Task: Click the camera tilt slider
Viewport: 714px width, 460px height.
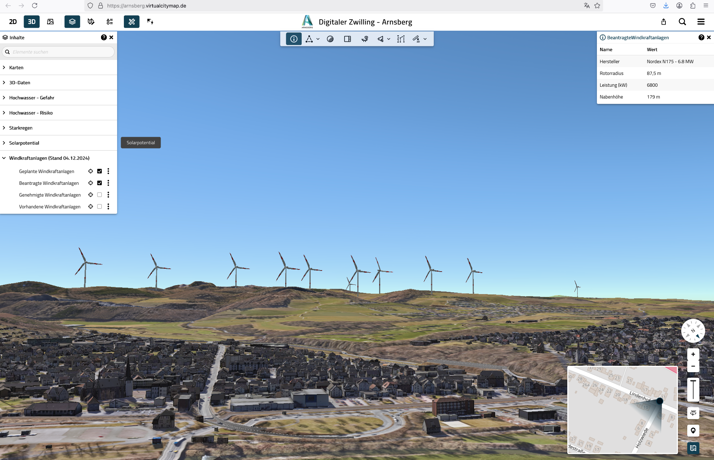Action: 693,389
